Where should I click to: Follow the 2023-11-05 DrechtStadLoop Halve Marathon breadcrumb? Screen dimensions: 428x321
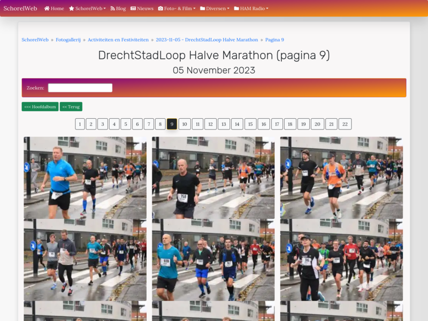click(207, 40)
